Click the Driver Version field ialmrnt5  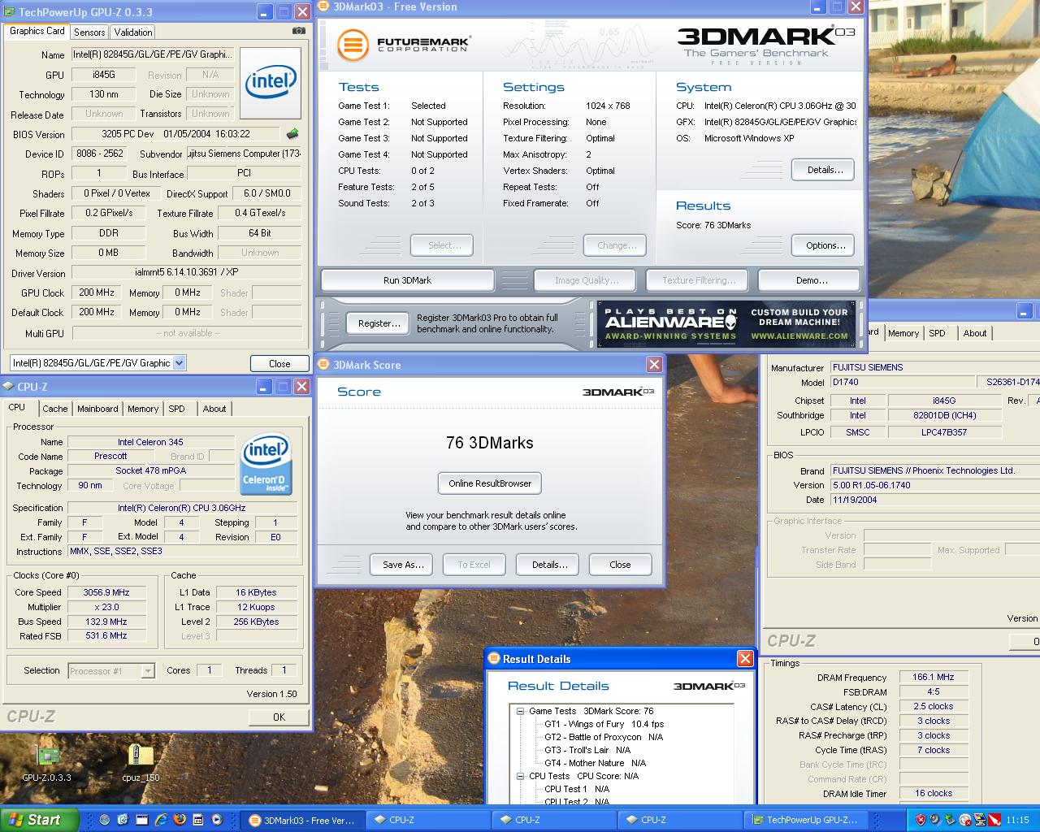[x=186, y=273]
